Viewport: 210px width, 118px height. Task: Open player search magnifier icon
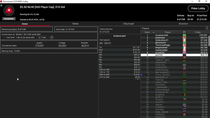(207, 28)
